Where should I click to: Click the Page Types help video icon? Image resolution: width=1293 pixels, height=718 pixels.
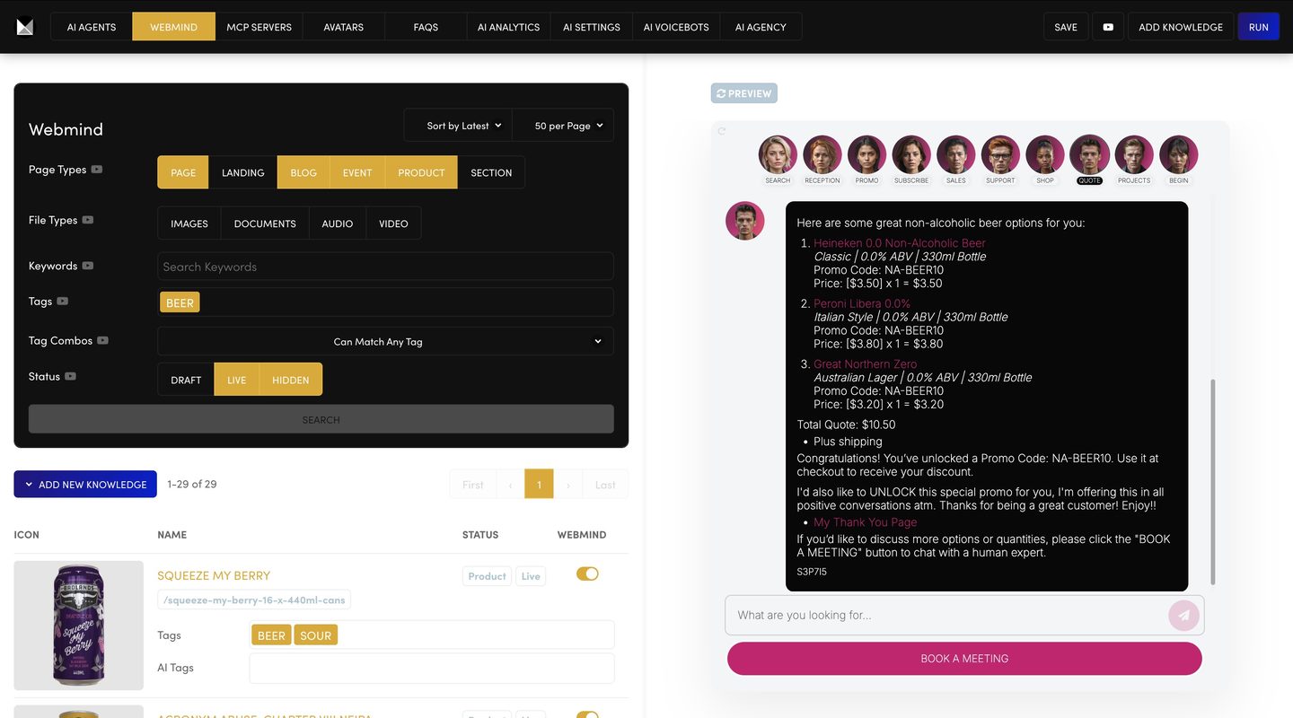click(x=97, y=170)
